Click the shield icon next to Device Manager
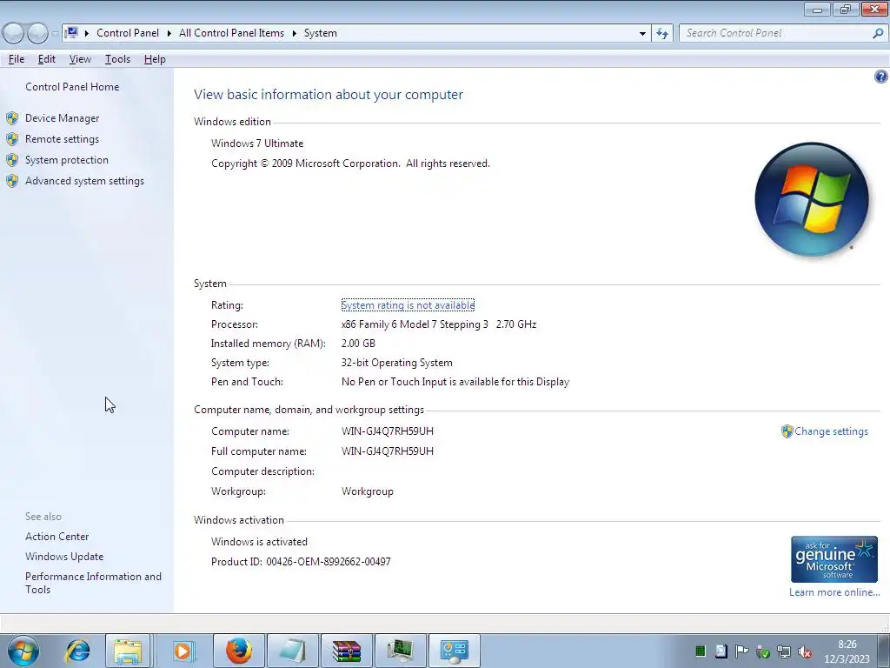The height and width of the screenshot is (668, 890). click(x=12, y=118)
